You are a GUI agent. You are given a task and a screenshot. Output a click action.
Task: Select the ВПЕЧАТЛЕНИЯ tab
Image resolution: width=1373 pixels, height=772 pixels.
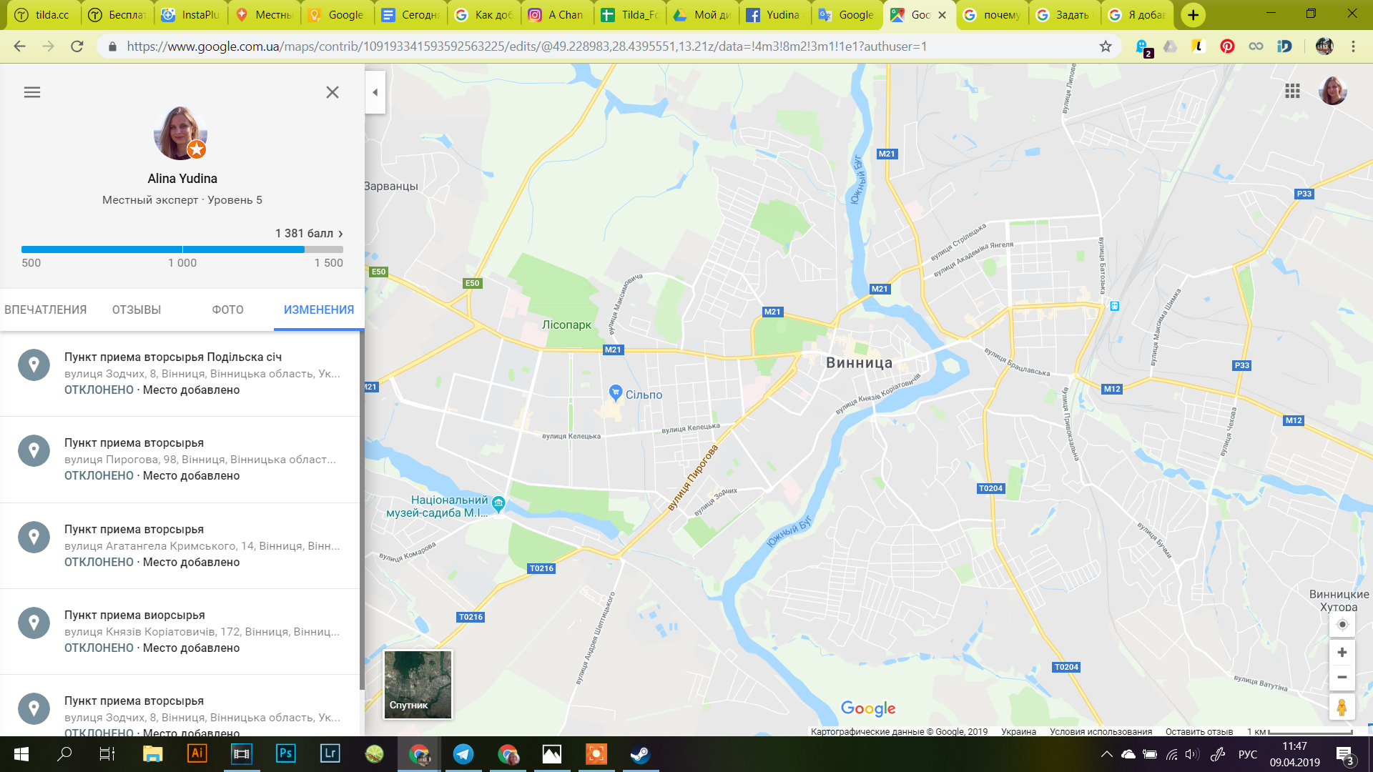(46, 310)
